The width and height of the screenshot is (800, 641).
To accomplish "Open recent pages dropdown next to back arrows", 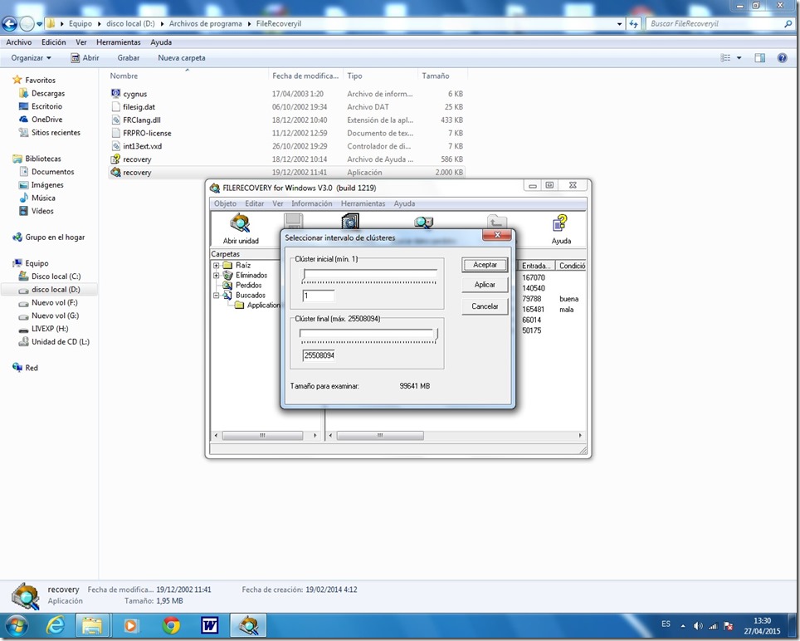I will 39,23.
